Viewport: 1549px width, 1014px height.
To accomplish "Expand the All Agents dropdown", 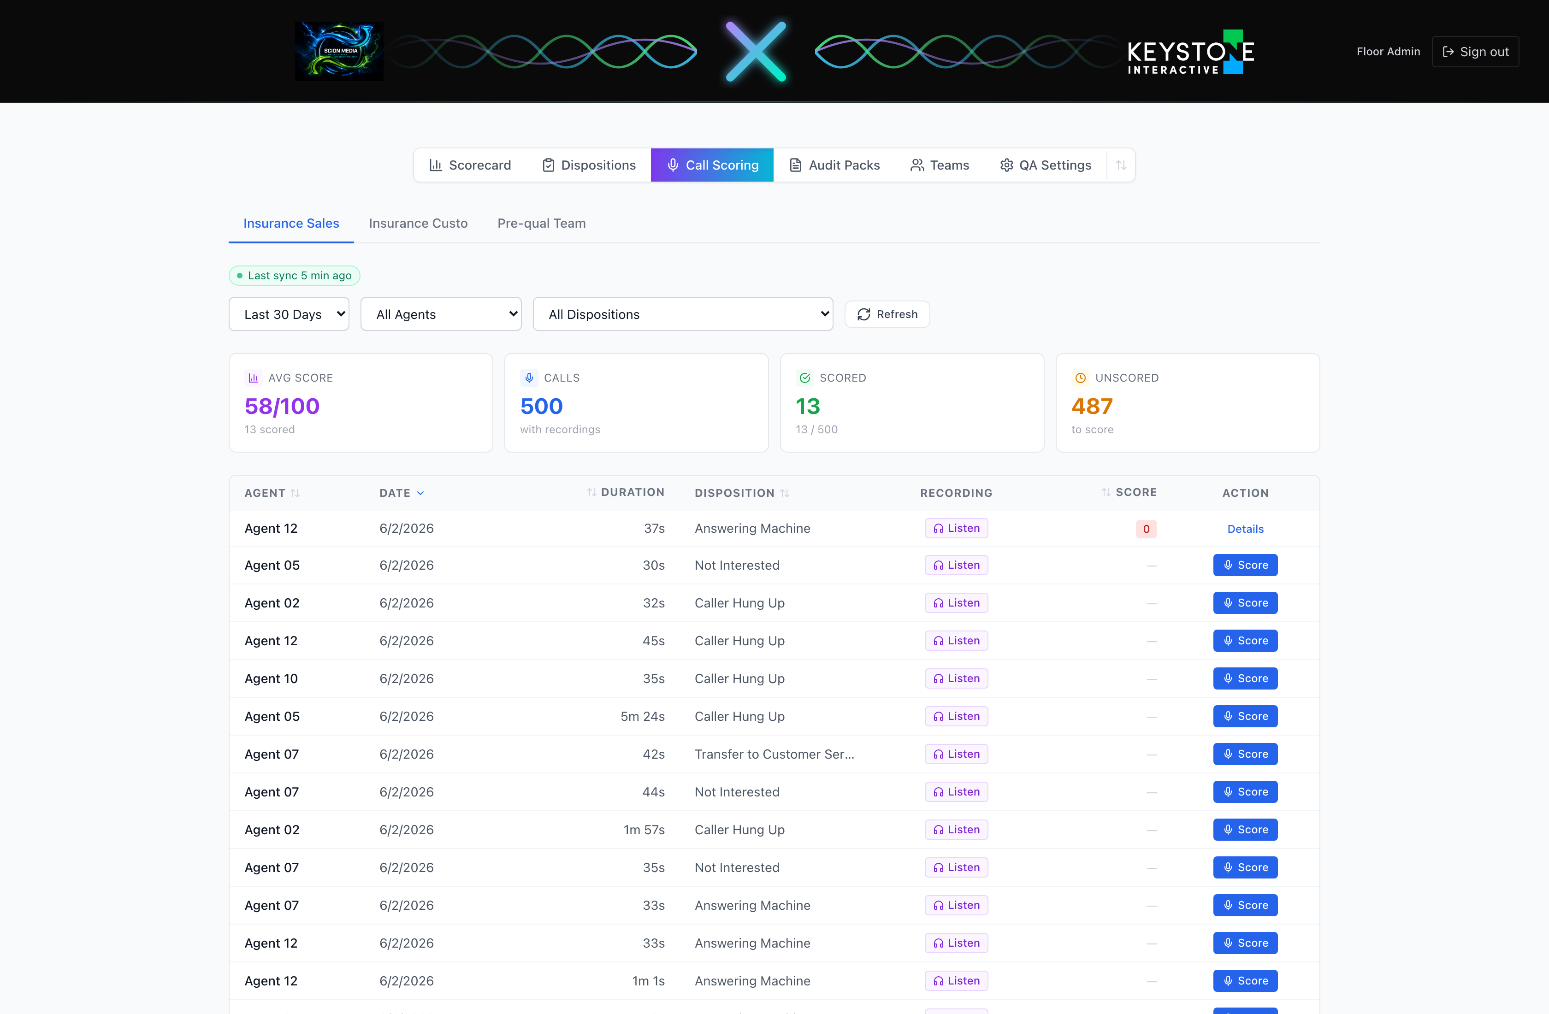I will click(441, 314).
